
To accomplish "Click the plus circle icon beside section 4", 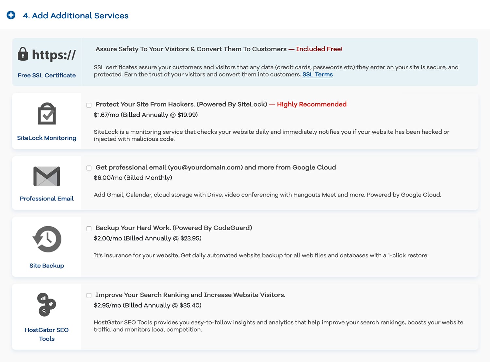I will click(x=11, y=15).
